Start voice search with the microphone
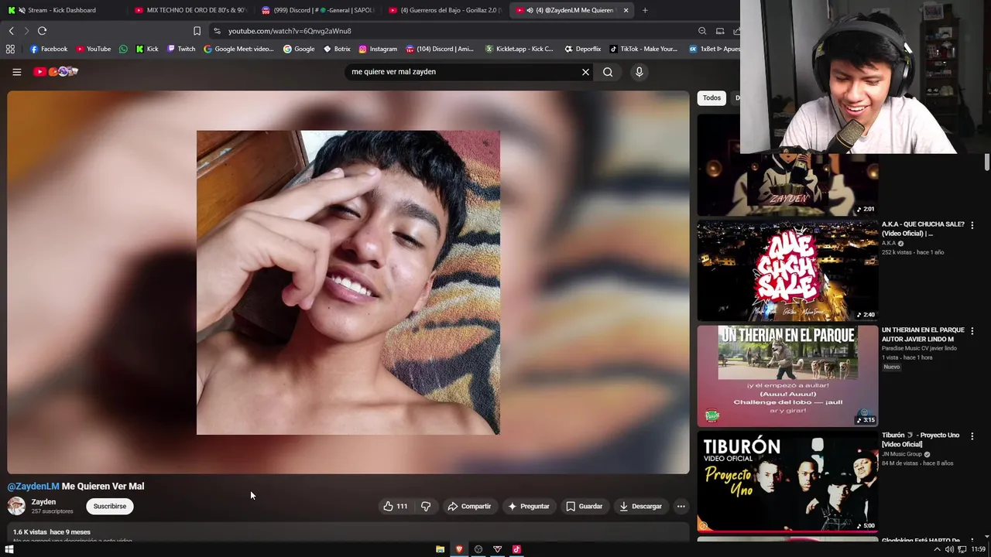 [x=639, y=72]
